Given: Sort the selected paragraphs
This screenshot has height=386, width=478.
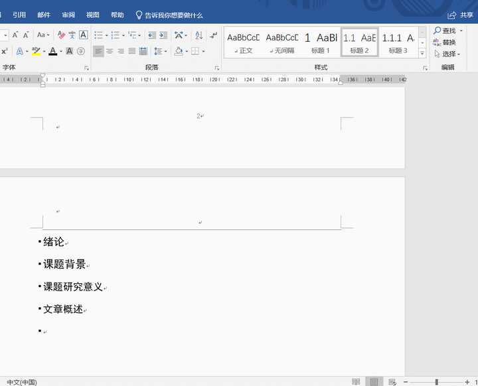Looking at the screenshot, I should pos(199,35).
